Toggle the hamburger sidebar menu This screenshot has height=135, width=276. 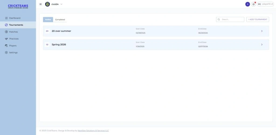coord(41,4)
